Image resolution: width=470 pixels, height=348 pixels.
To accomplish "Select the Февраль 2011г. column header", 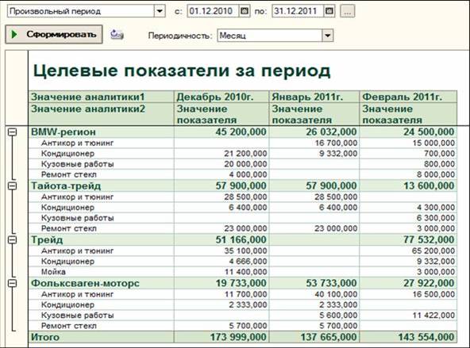I will [408, 97].
